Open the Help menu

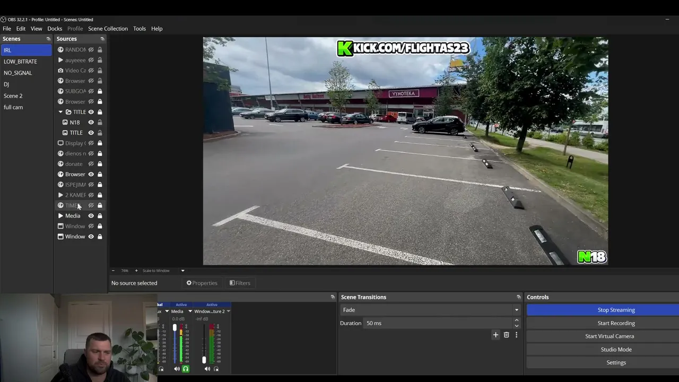tap(156, 29)
